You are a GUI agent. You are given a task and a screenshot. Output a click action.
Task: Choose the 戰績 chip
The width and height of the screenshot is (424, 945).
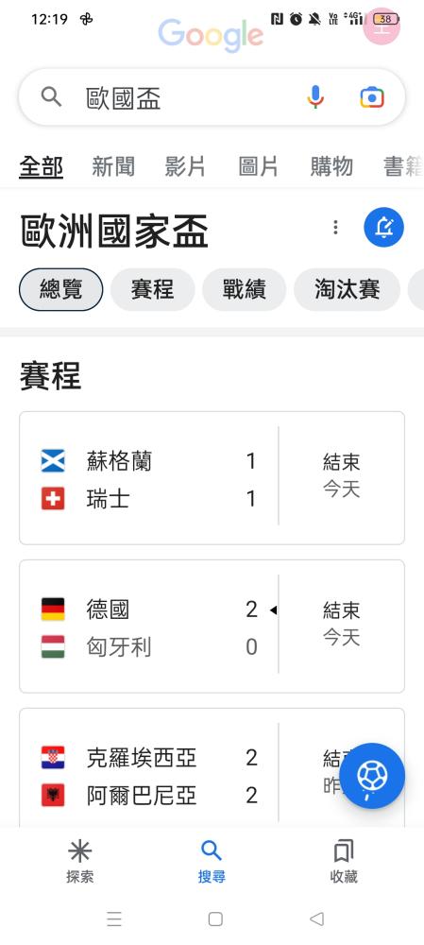click(244, 290)
